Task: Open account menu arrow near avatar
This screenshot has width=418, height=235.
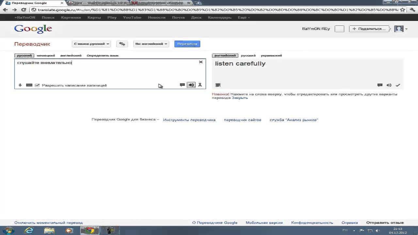Action: (406, 29)
